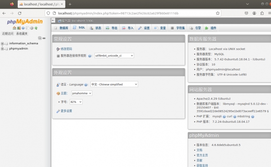The height and width of the screenshot is (167, 271).
Task: Collapse all navigation tree items with minus icon
Action: coord(40,38)
